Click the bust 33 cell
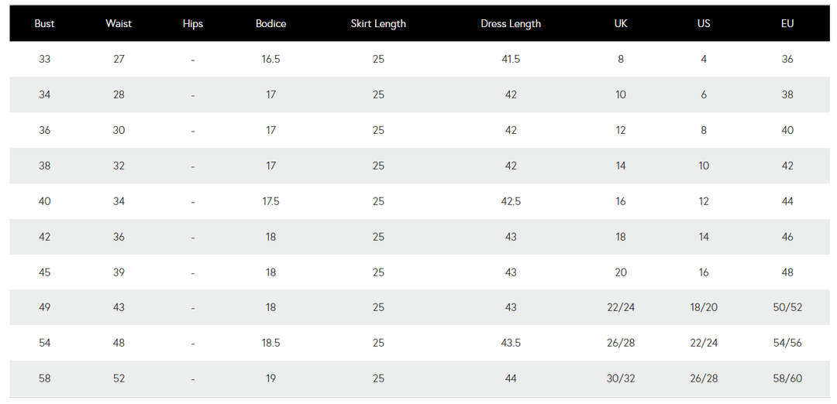Screen dimensions: 837x404 pyautogui.click(x=44, y=59)
